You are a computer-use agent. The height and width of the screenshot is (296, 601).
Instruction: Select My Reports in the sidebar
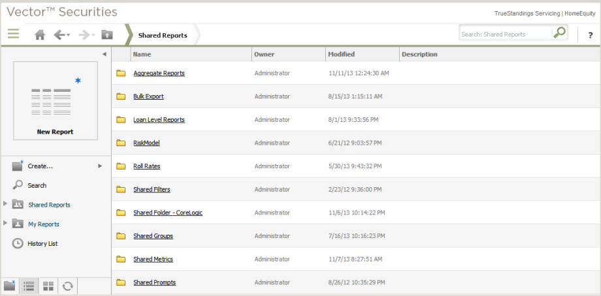coord(43,224)
